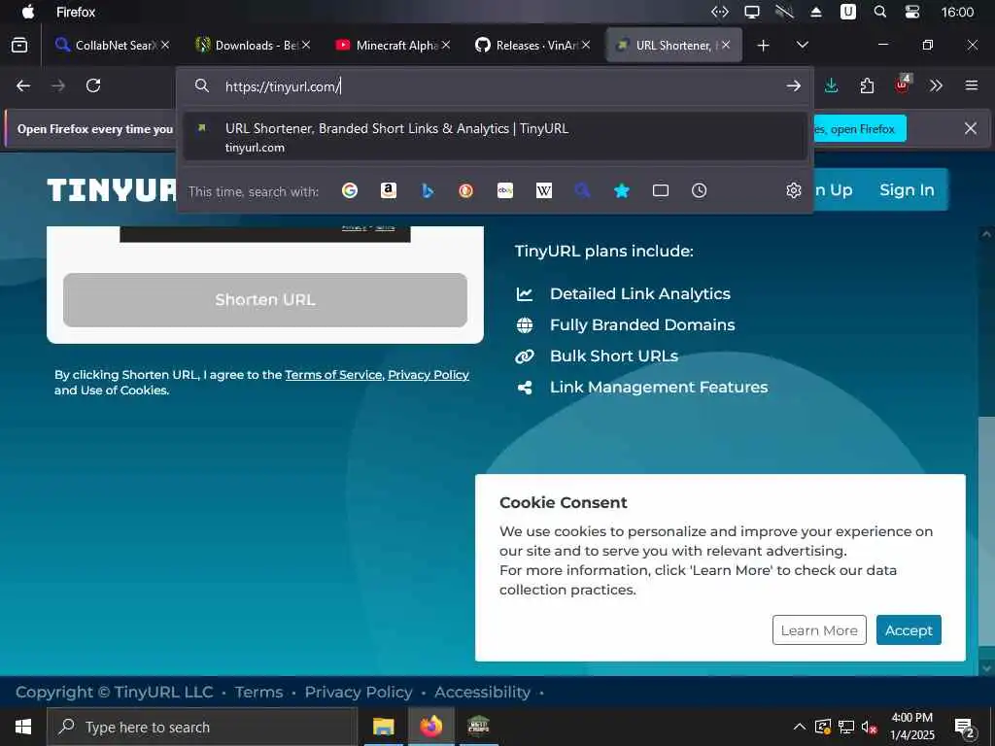Image resolution: width=995 pixels, height=746 pixels.
Task: Click the Firefox taskbar icon
Action: [x=430, y=727]
